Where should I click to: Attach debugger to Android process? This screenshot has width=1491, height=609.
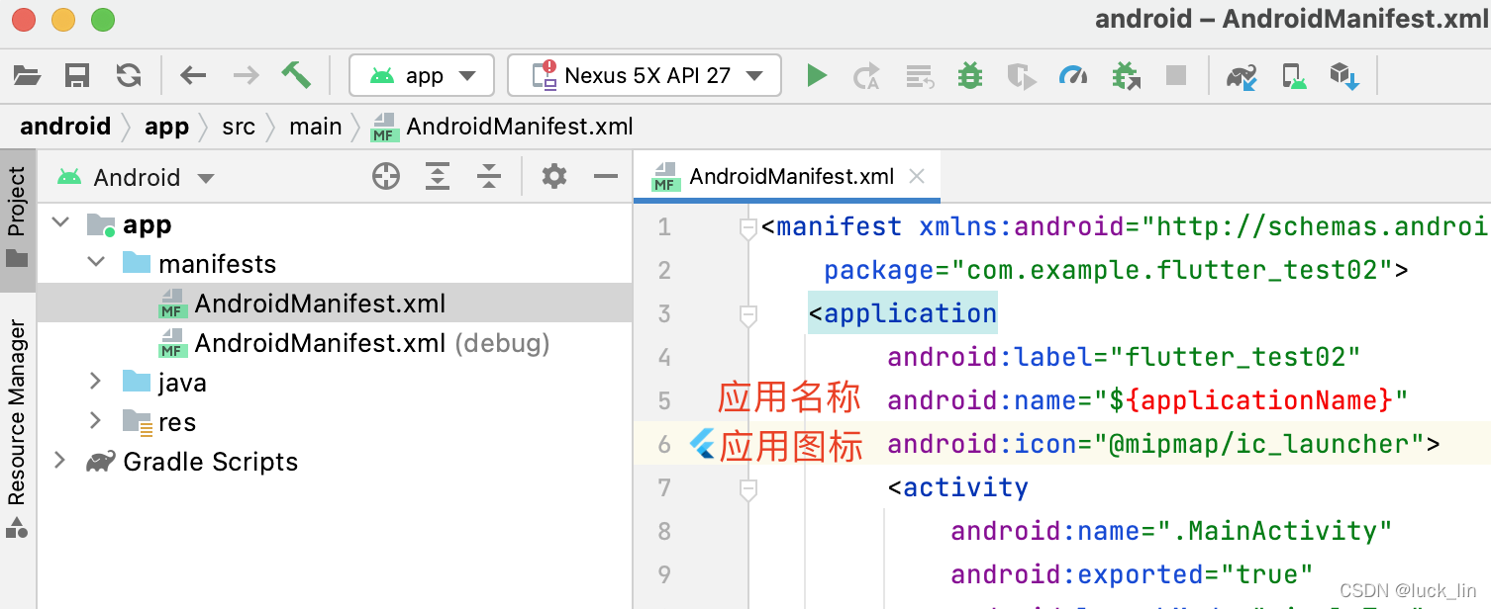(1126, 76)
